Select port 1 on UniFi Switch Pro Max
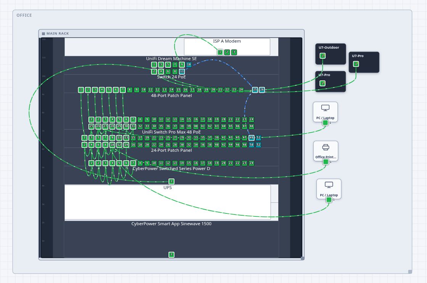Screen dimensions: 427x283 pyautogui.click(x=84, y=138)
